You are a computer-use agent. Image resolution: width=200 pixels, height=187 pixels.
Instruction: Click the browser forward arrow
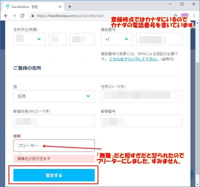point(14,15)
